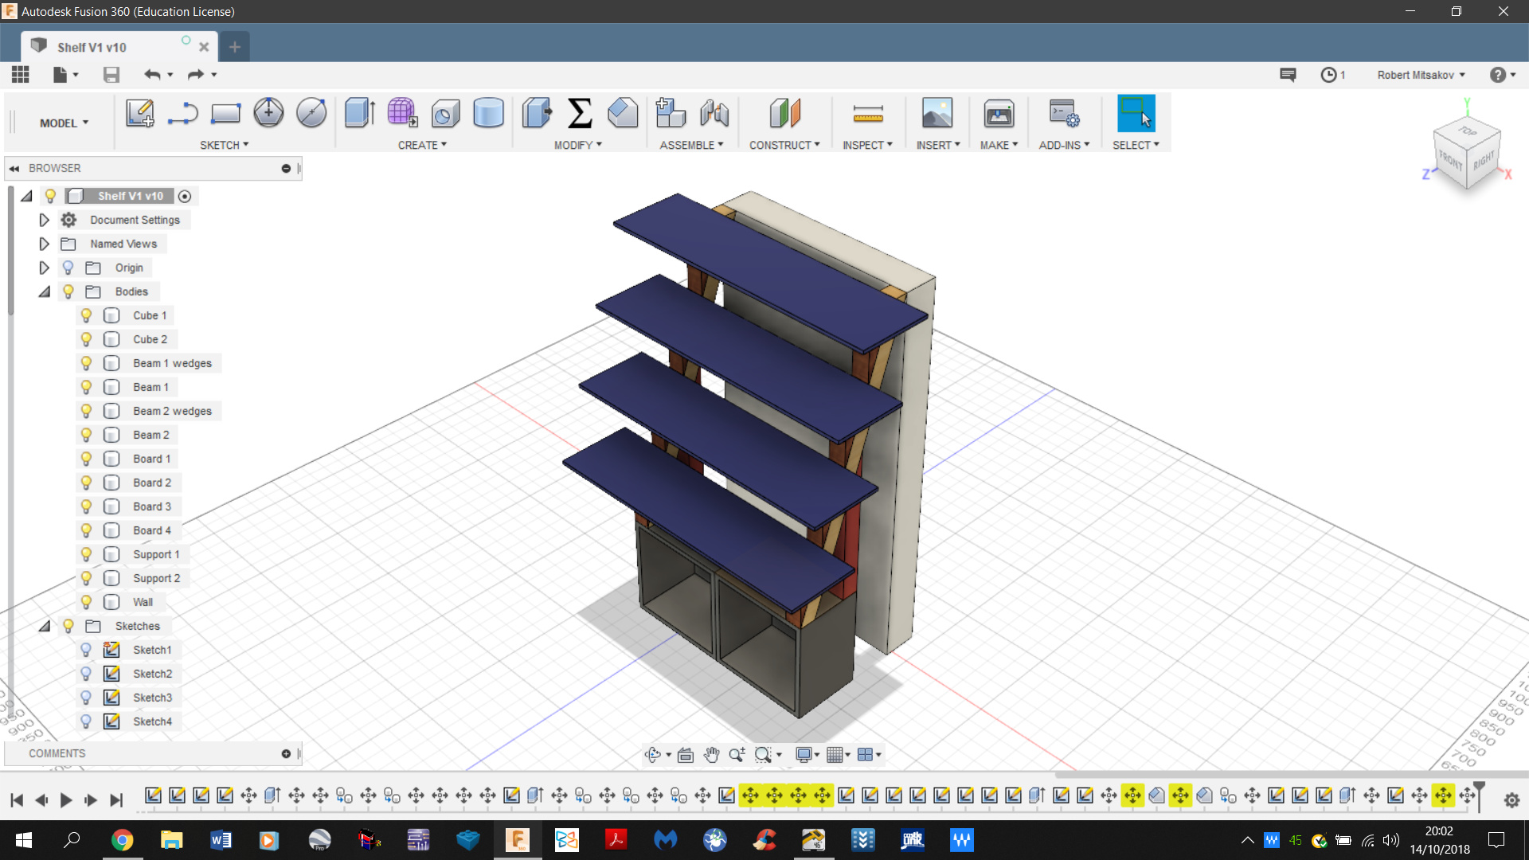The image size is (1529, 860).
Task: Open the Help dropdown
Action: point(1502,74)
